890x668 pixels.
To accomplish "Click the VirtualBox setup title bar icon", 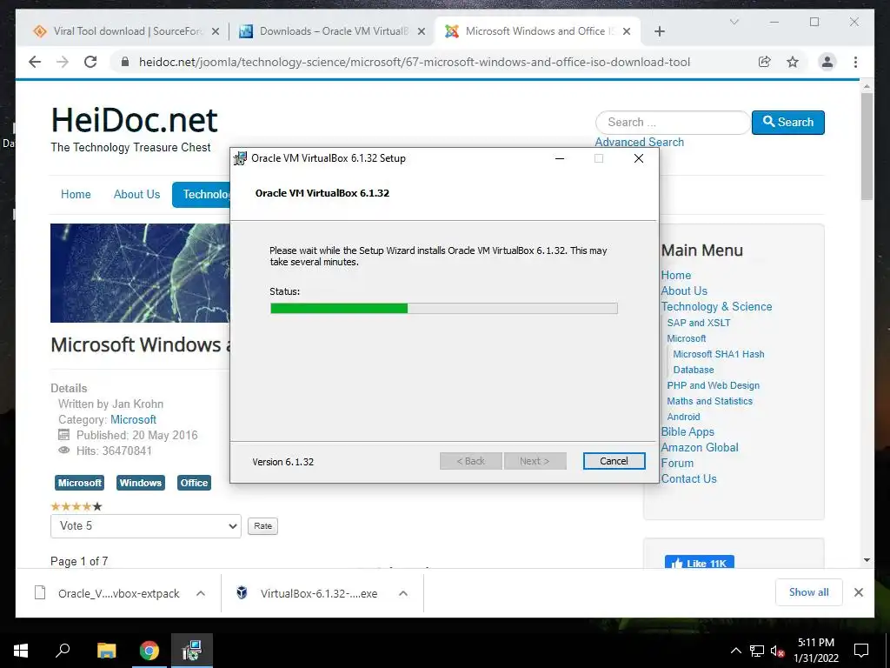I will point(241,158).
